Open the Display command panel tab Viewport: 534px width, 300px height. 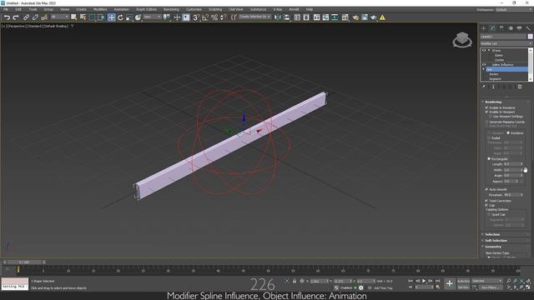pos(519,28)
